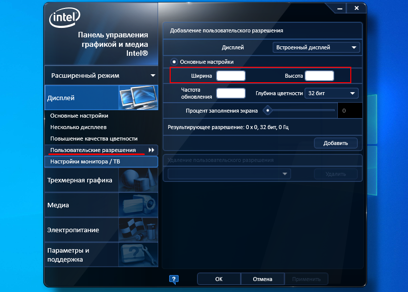Click the Intel logo
The image size is (408, 292).
click(x=65, y=17)
